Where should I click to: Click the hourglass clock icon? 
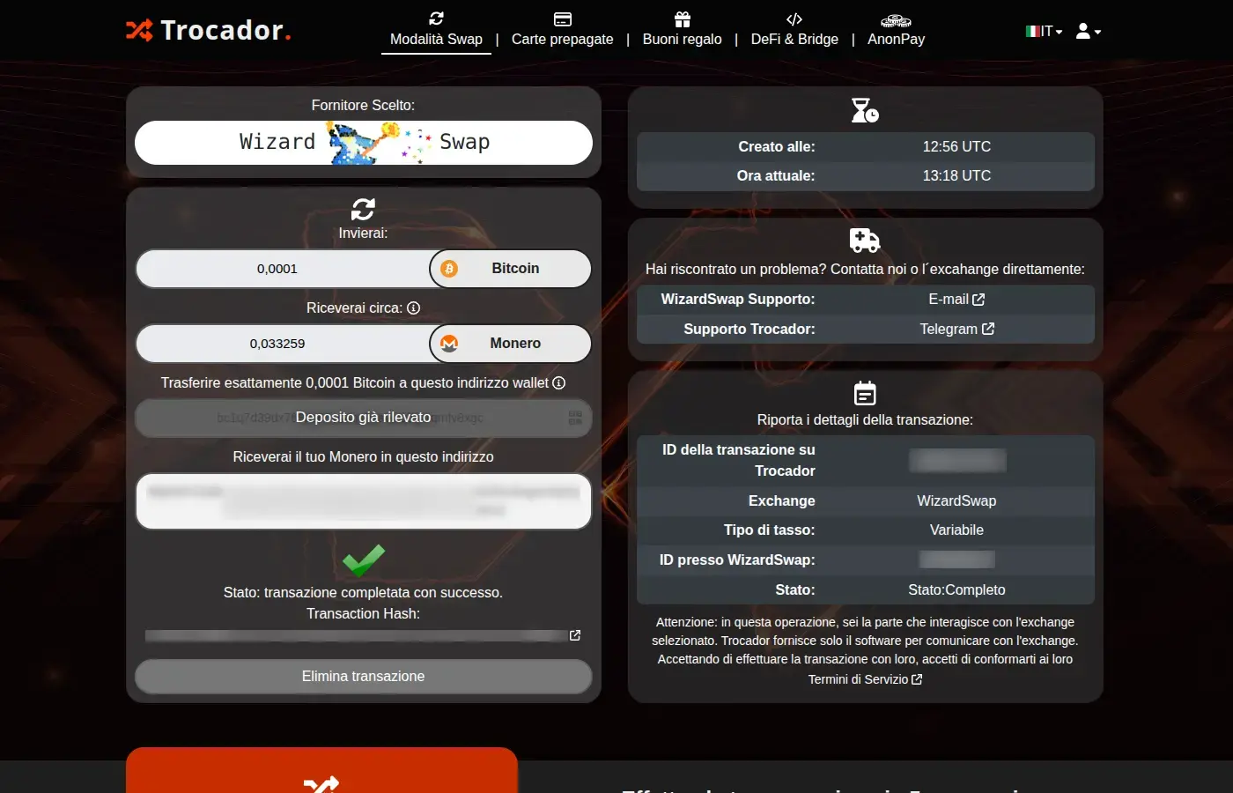[865, 110]
